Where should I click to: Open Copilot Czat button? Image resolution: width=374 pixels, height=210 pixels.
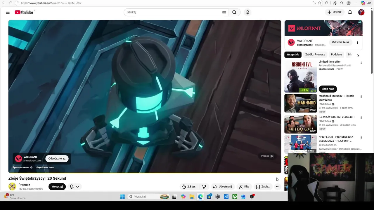[x=366, y=3]
